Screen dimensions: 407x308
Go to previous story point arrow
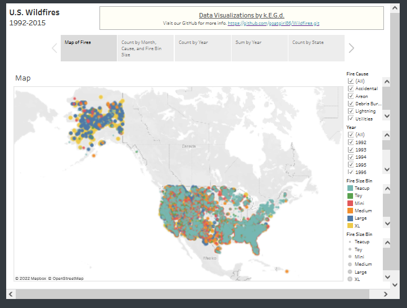[x=55, y=48]
